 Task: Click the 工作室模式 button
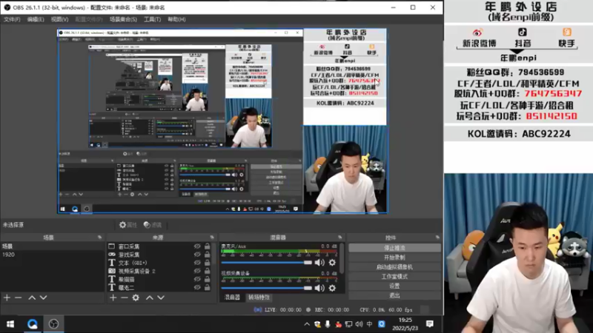click(x=394, y=276)
